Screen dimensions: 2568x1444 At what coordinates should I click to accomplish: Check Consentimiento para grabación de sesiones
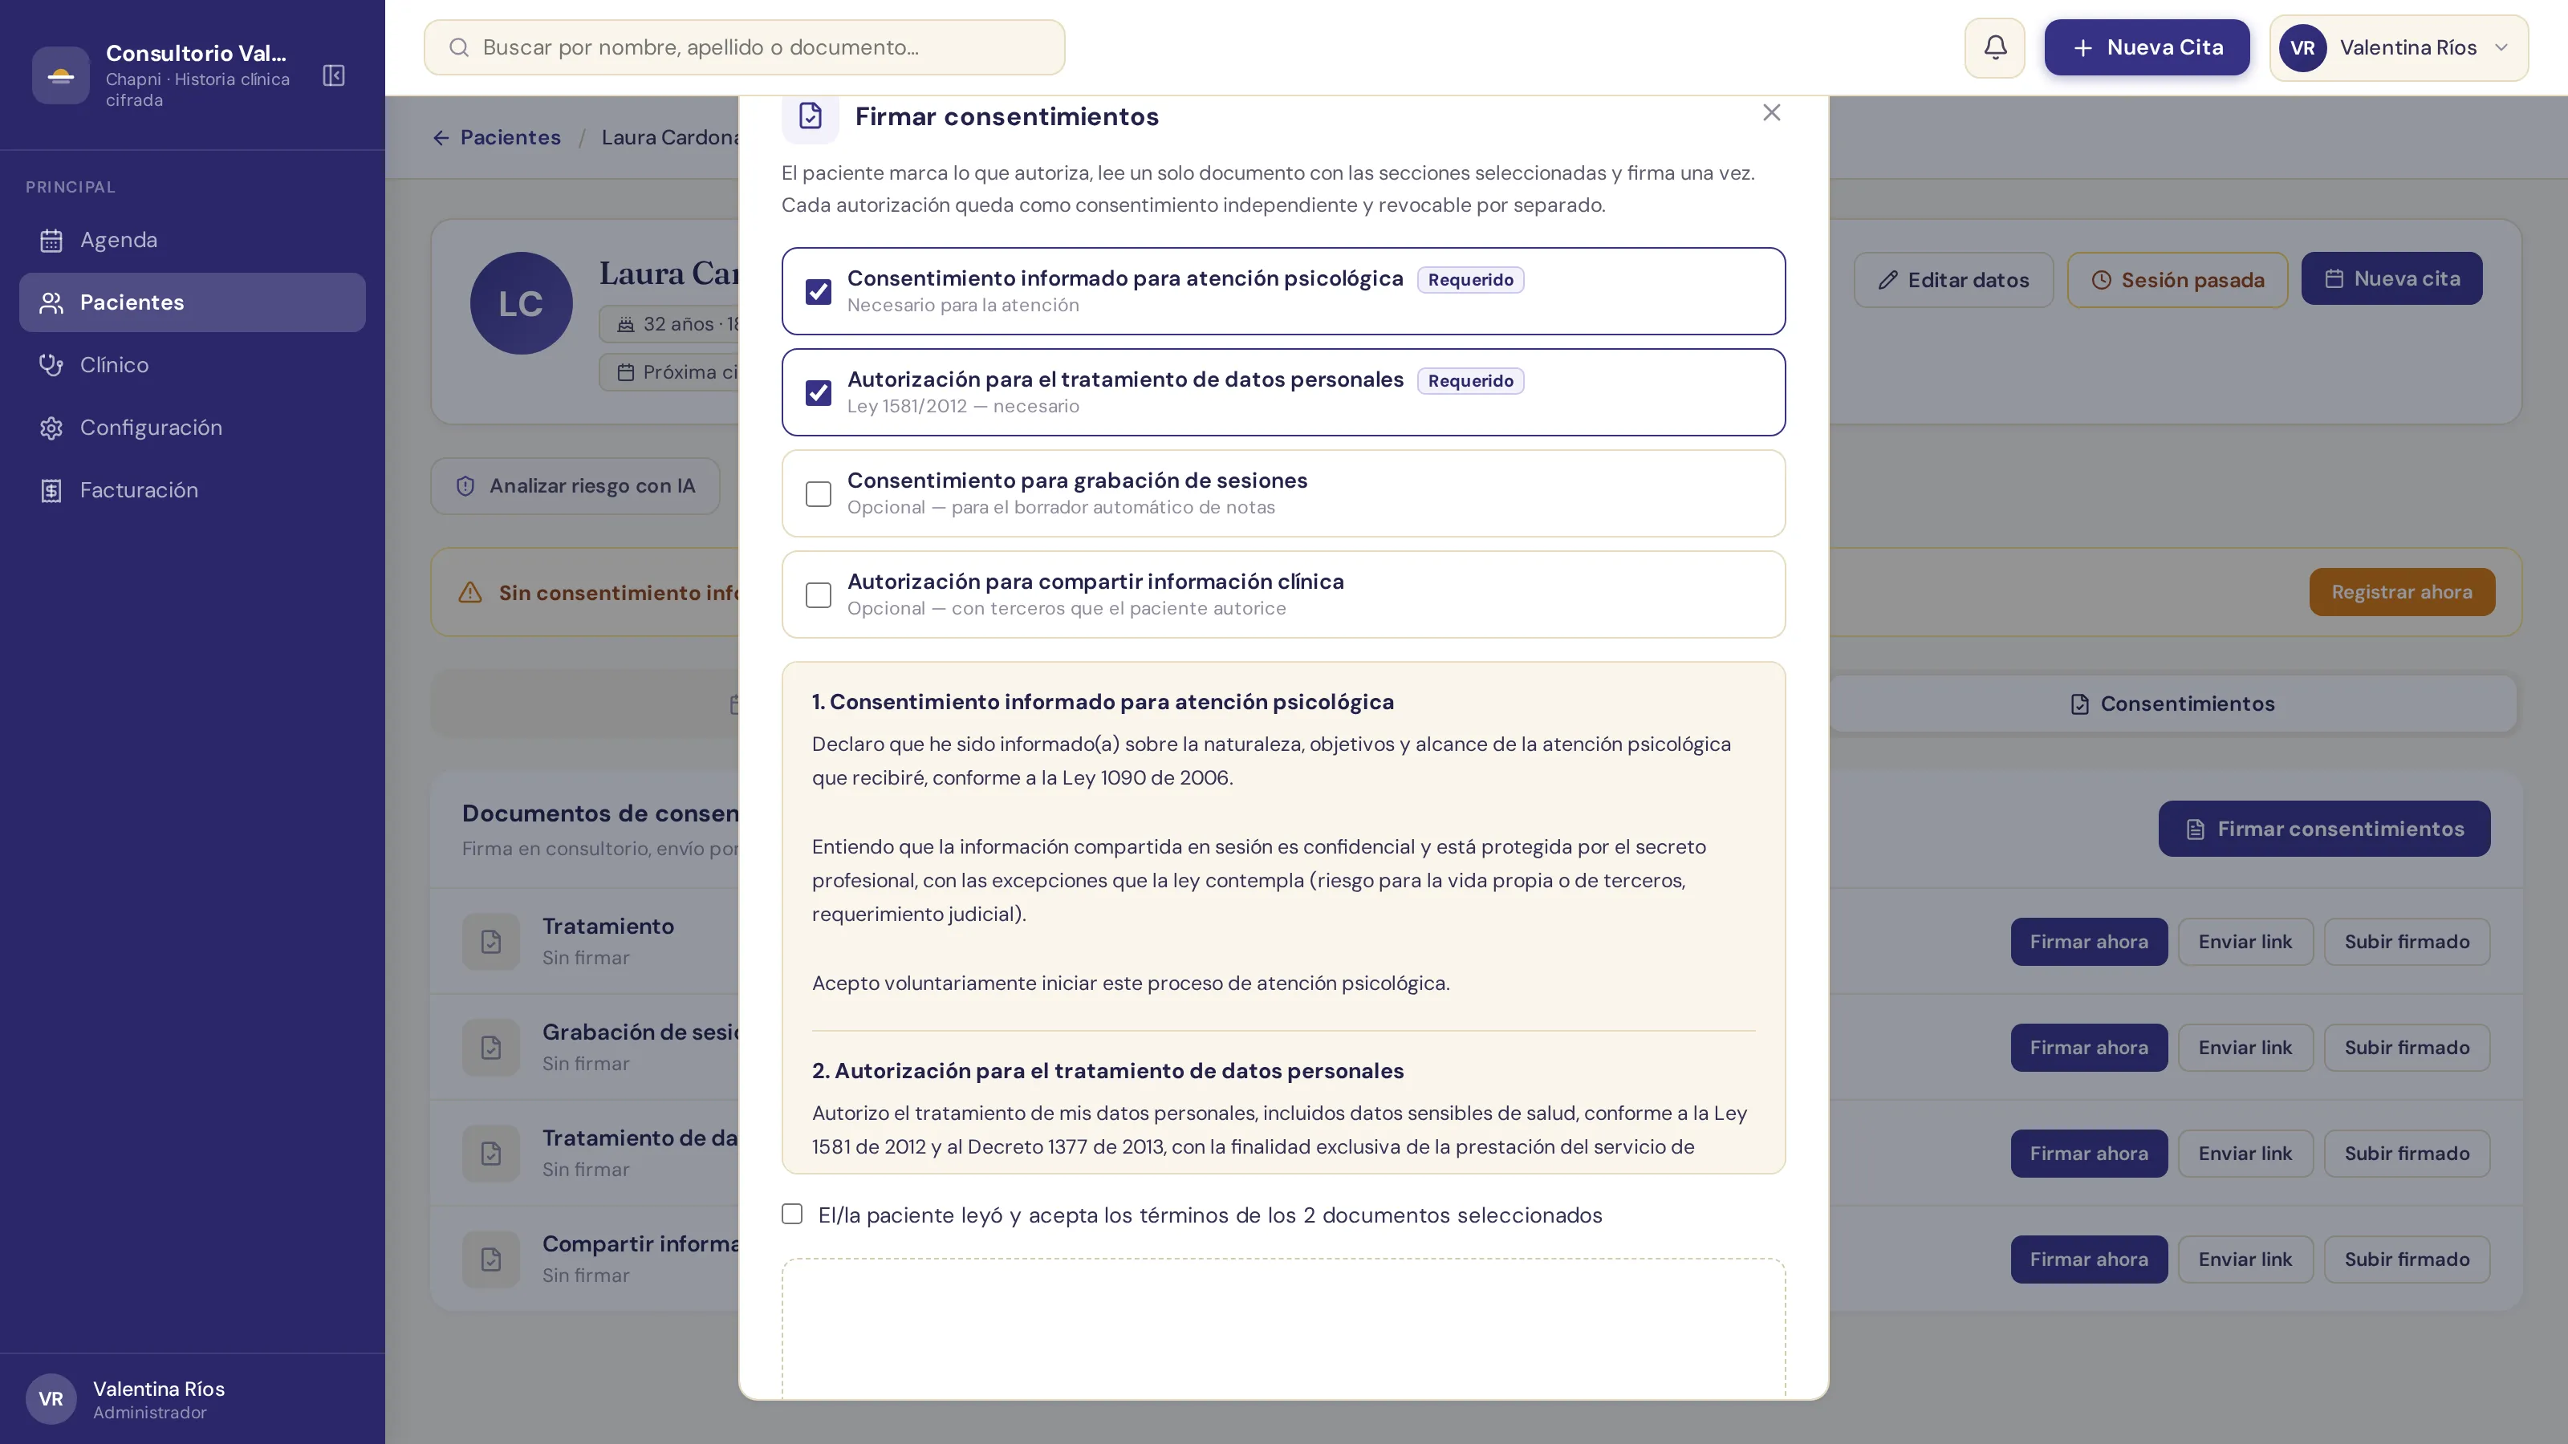[x=819, y=494]
